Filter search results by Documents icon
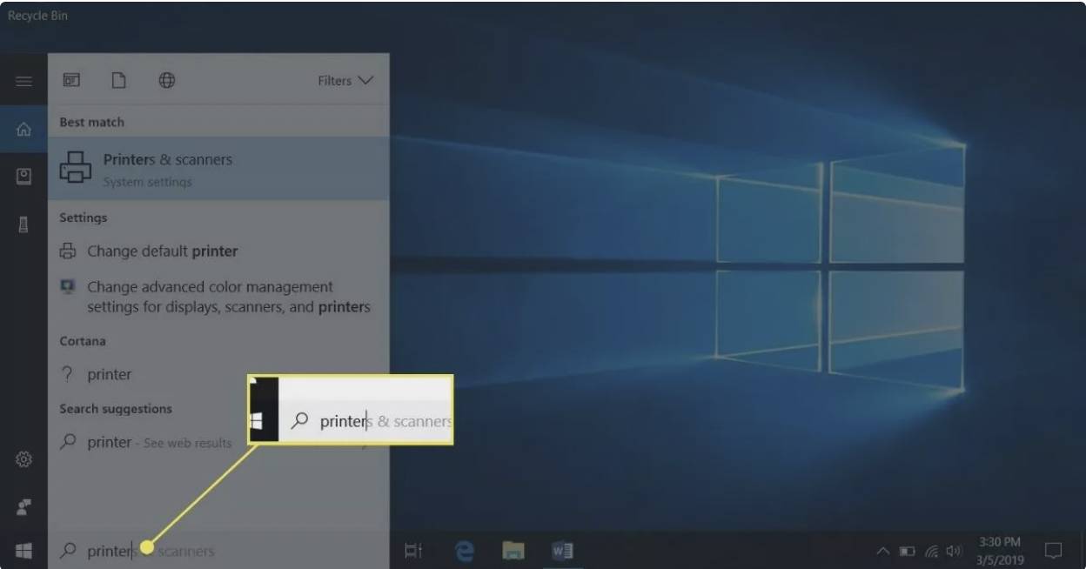The width and height of the screenshot is (1086, 569). [x=118, y=80]
